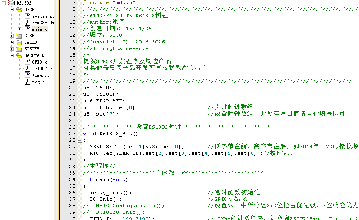Click the 'int main(void)' function header
The image size is (359, 220).
click(x=105, y=179)
